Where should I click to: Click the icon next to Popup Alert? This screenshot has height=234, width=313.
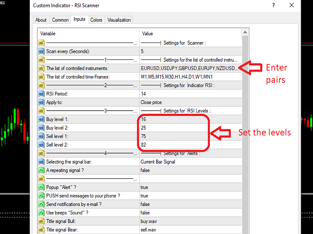point(42,187)
